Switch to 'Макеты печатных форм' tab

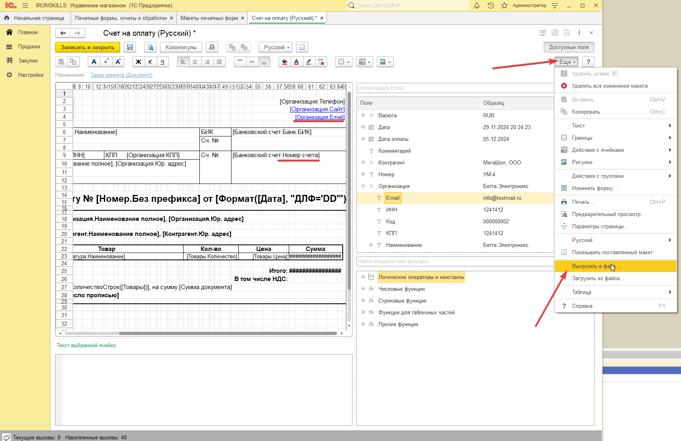[x=209, y=18]
